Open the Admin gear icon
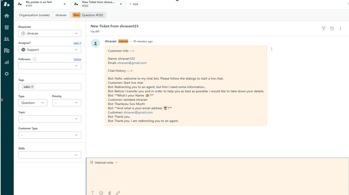 (7, 74)
